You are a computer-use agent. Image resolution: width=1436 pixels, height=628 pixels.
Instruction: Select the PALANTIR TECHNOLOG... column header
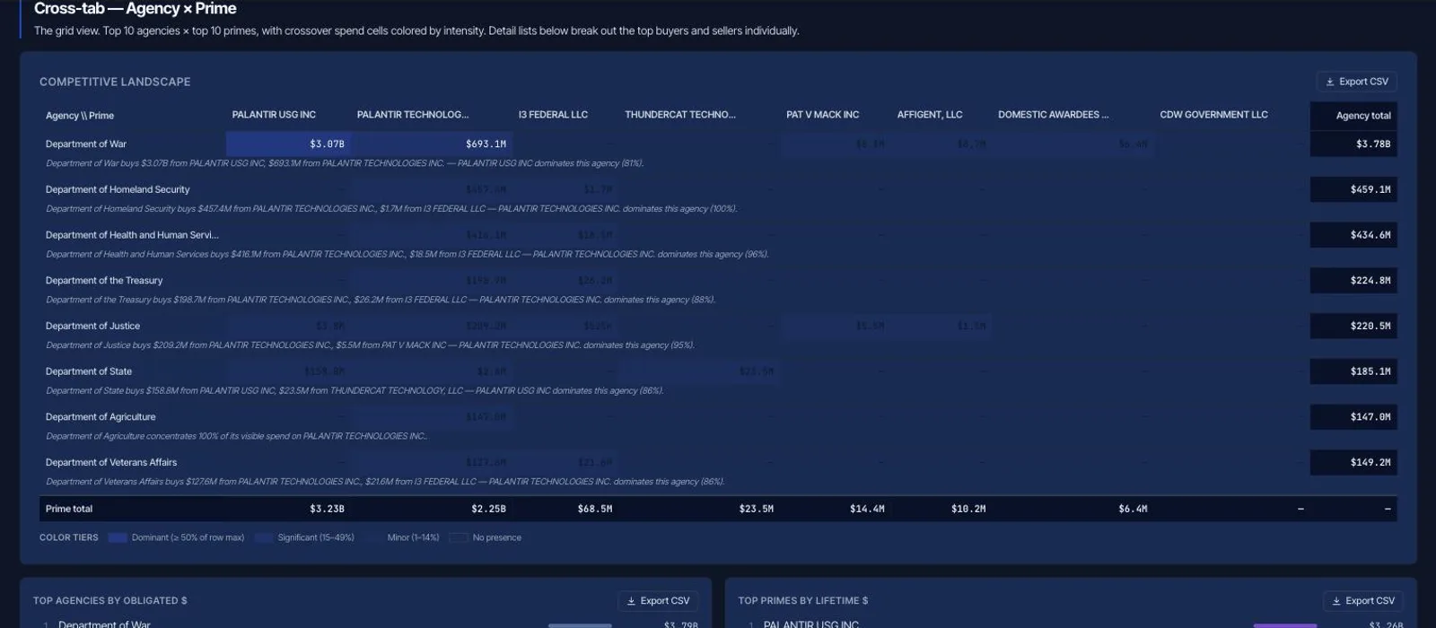[x=413, y=115]
